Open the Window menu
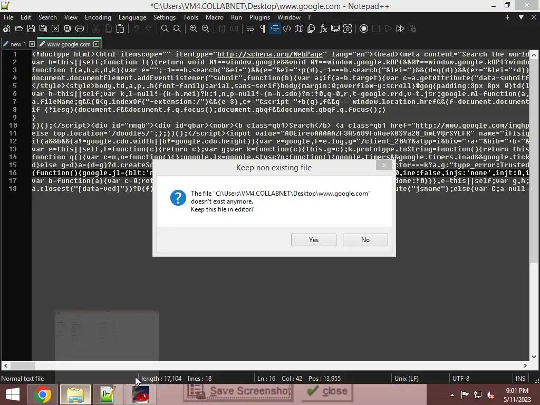 288,17
